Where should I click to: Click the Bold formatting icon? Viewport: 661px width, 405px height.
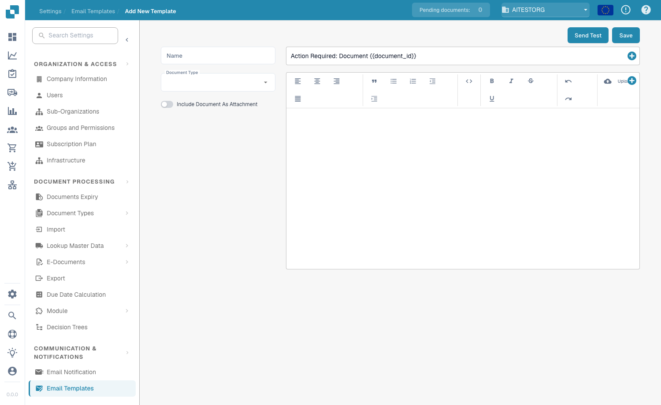pyautogui.click(x=492, y=81)
